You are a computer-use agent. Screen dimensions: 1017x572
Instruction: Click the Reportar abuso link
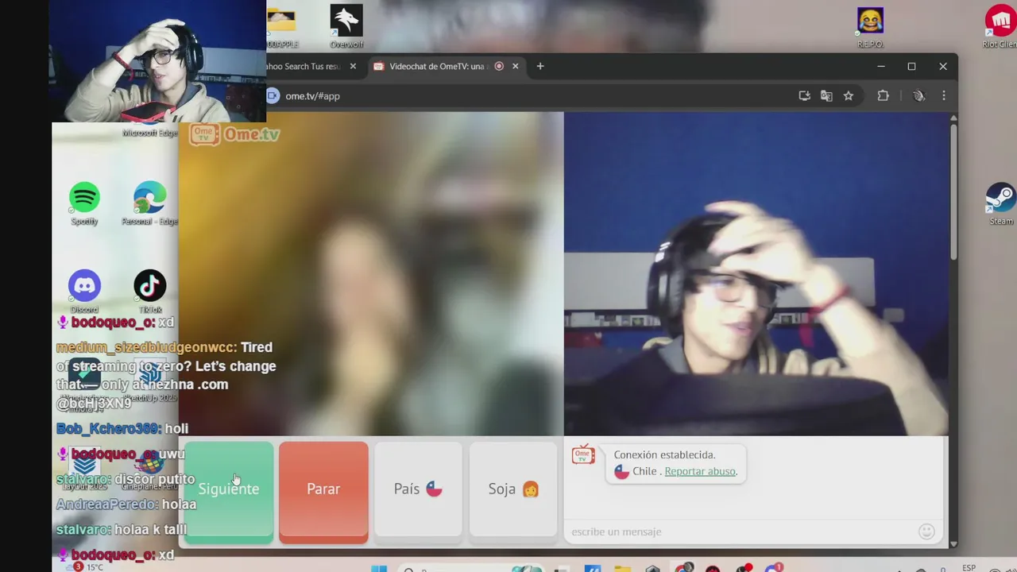700,471
